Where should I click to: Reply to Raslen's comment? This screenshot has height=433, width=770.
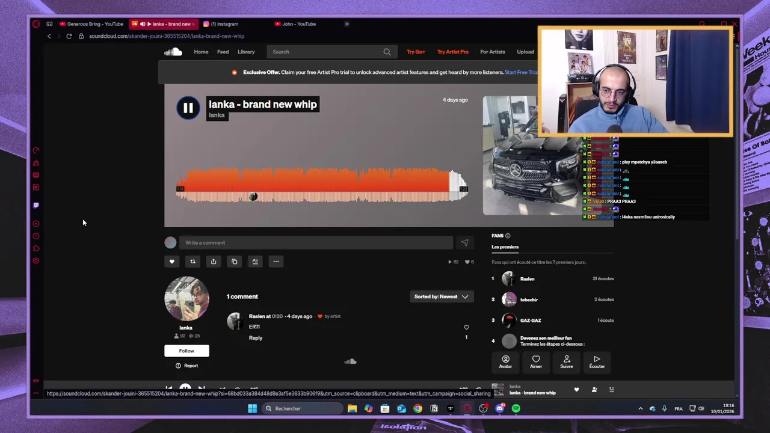click(x=256, y=338)
